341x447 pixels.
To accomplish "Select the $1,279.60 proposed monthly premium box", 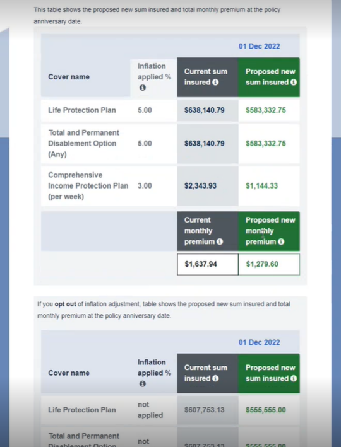I will tap(269, 264).
